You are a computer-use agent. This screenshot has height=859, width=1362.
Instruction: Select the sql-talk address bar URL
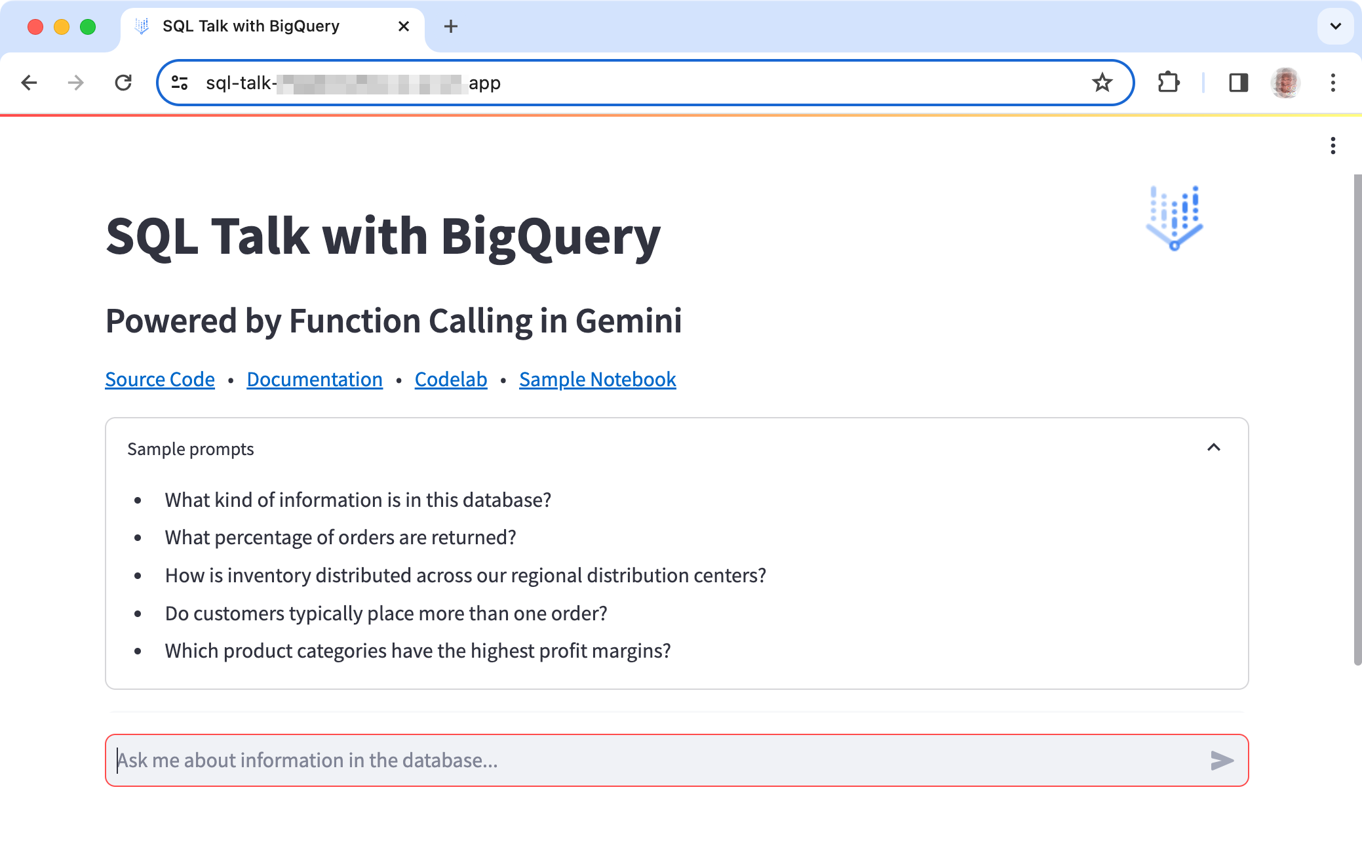pyautogui.click(x=646, y=82)
